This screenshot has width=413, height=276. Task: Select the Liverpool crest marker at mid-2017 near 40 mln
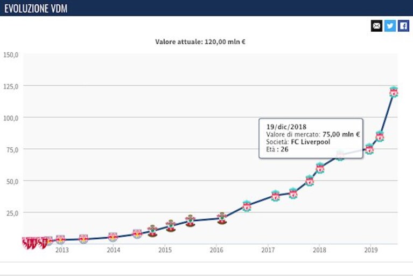tap(293, 193)
